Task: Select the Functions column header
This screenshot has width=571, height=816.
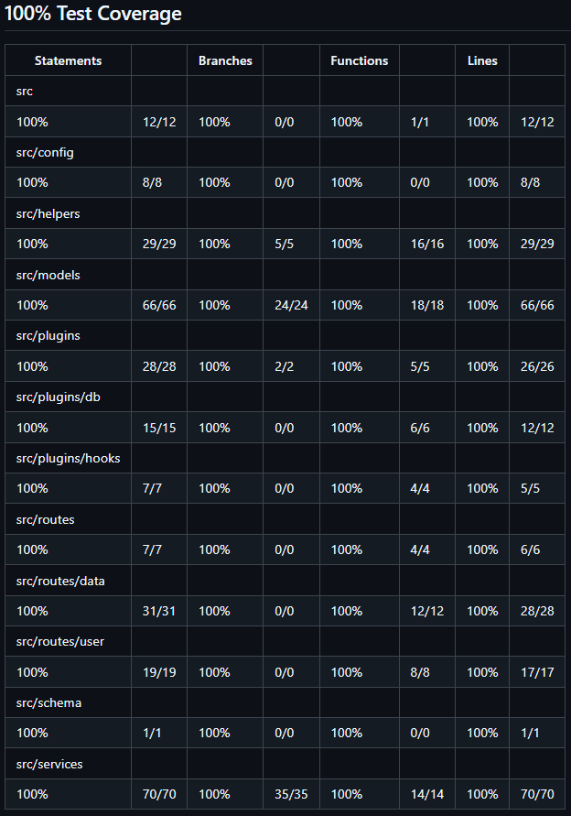Action: pos(359,61)
